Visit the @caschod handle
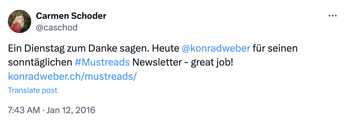This screenshot has height=123, width=347. 57,27
